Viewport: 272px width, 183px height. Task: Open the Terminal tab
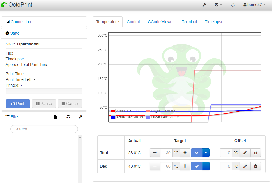[189, 22]
